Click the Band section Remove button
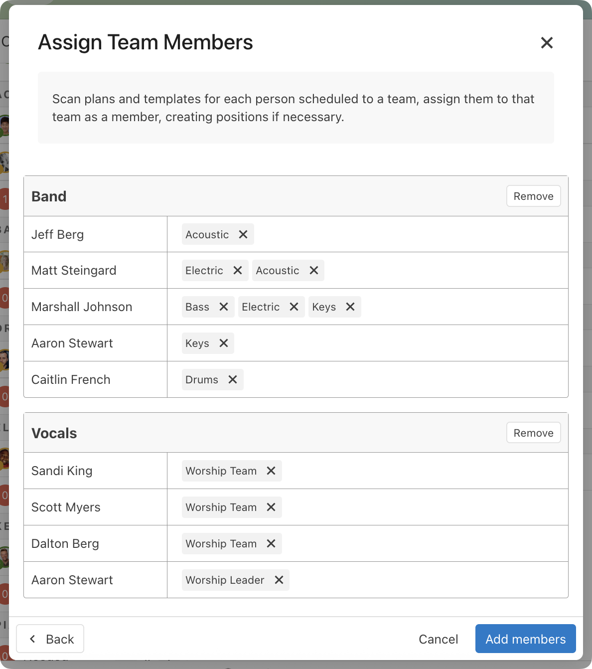592x669 pixels. (x=533, y=196)
